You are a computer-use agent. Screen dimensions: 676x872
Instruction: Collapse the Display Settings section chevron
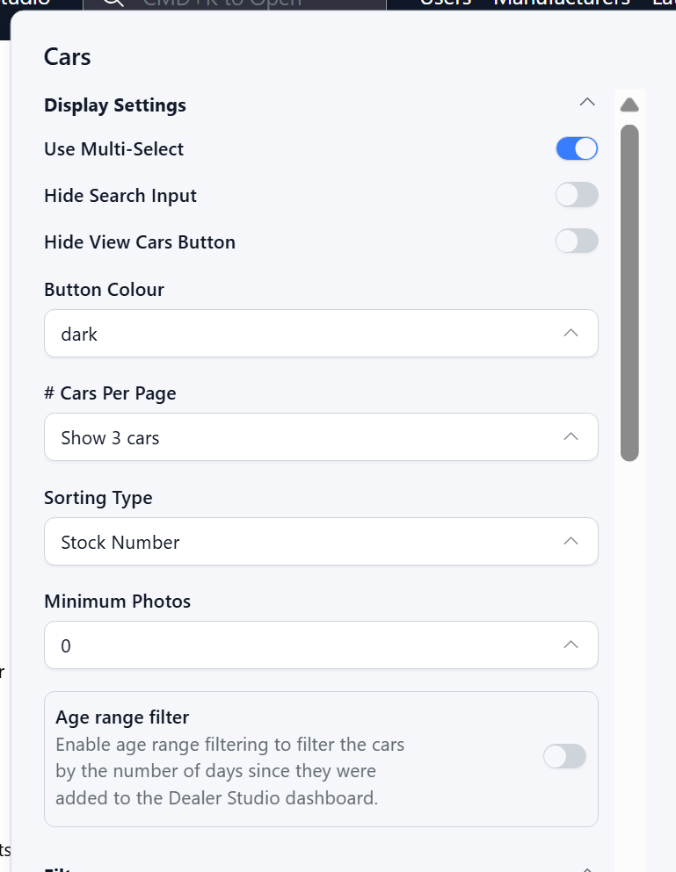[x=587, y=103]
